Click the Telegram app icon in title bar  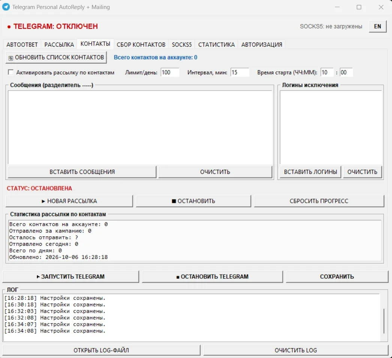click(x=6, y=7)
